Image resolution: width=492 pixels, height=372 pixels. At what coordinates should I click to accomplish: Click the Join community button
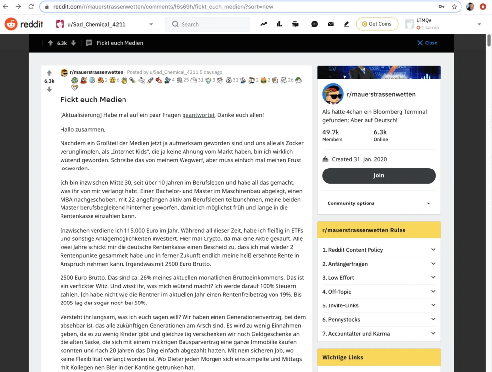coord(379,175)
